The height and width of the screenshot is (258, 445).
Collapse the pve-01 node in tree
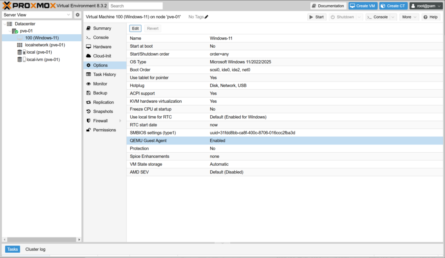coord(10,31)
